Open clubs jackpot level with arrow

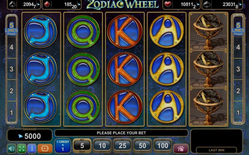coord(38,5)
